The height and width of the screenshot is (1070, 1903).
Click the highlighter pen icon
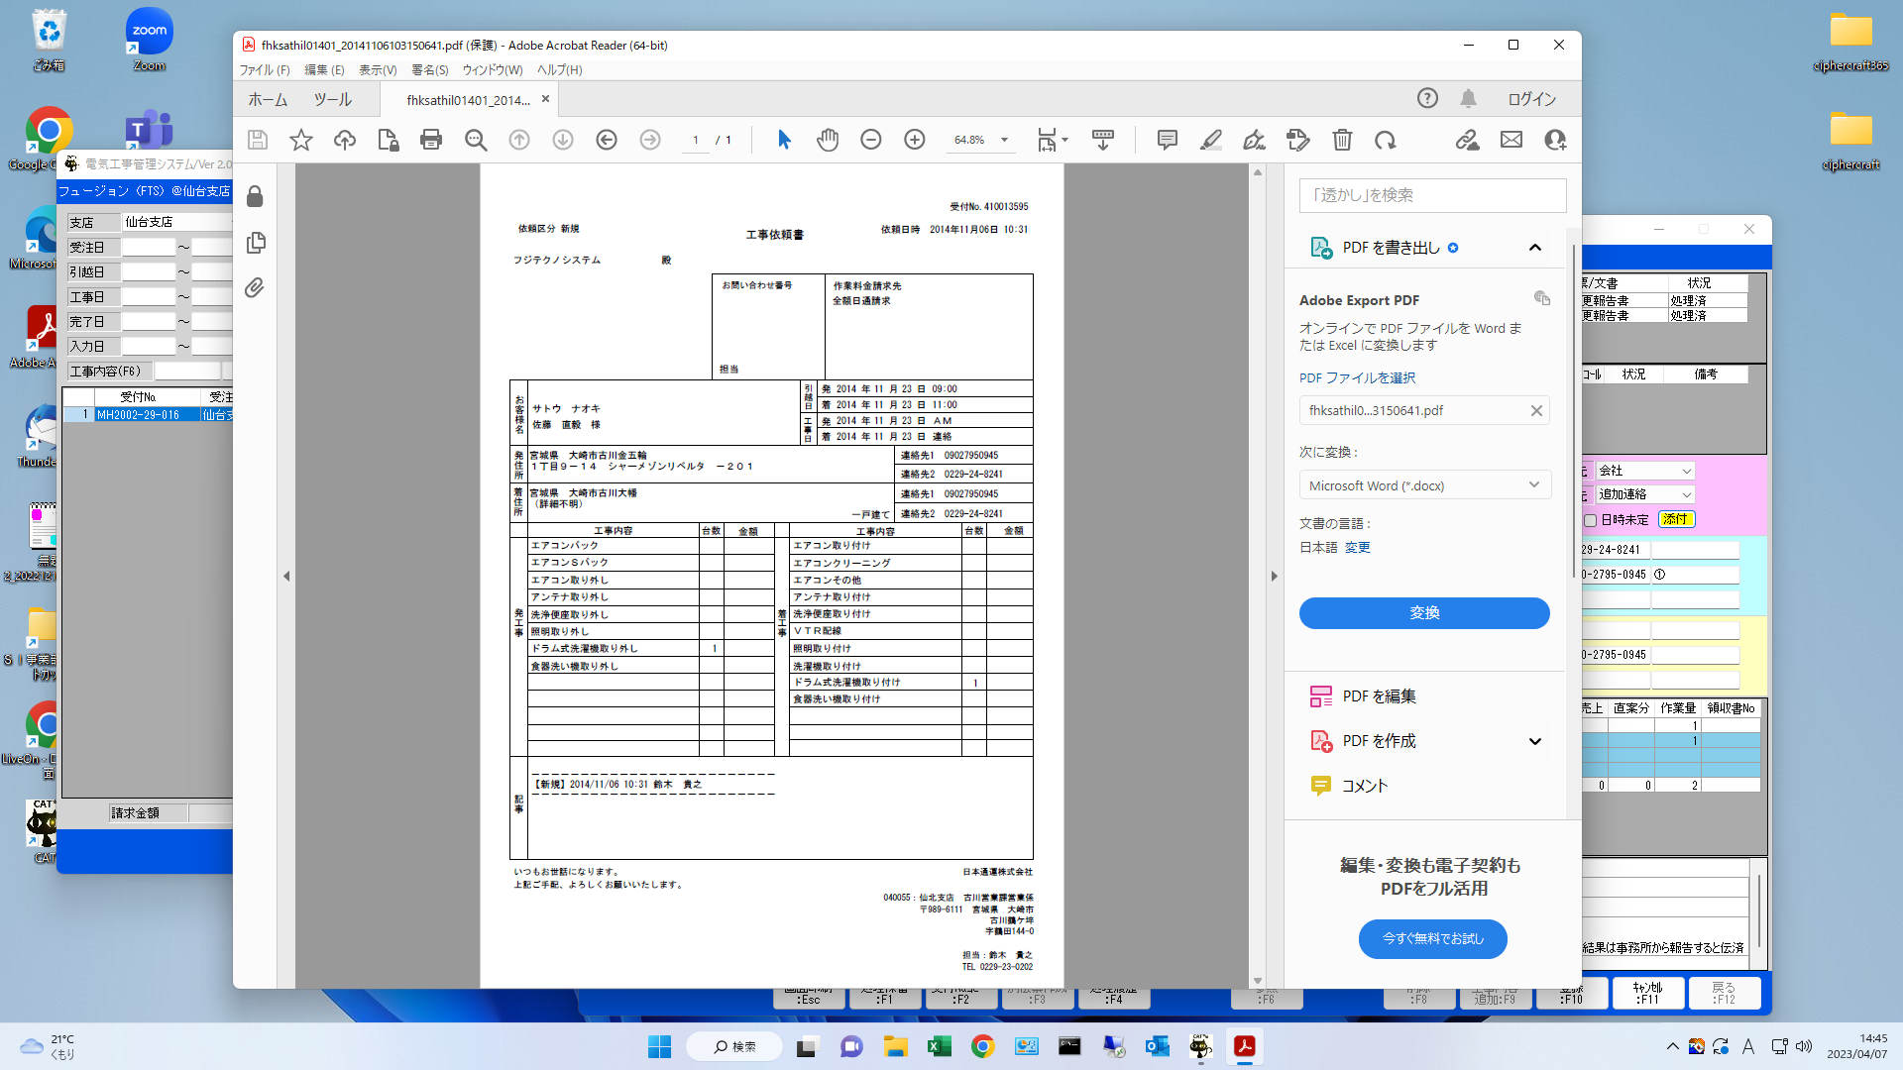point(1210,140)
